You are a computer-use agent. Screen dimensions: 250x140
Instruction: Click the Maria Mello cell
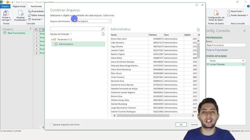pos(129,58)
